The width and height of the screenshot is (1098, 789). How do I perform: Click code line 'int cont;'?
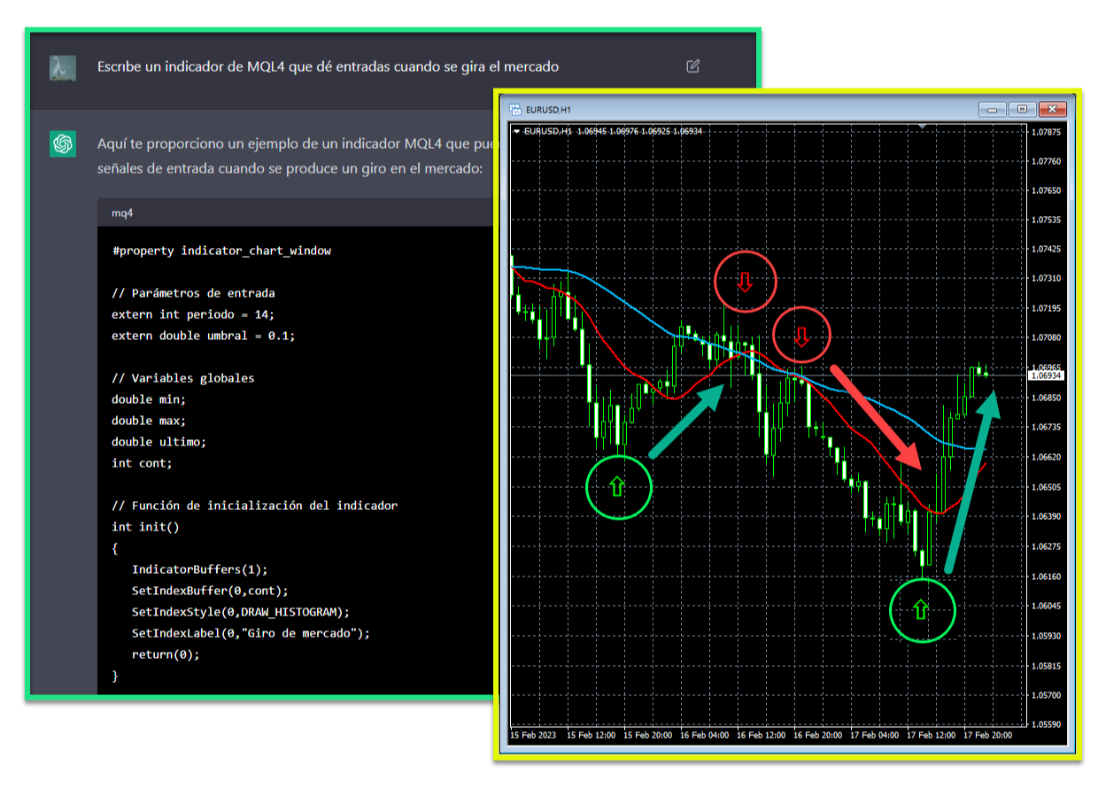pyautogui.click(x=142, y=463)
